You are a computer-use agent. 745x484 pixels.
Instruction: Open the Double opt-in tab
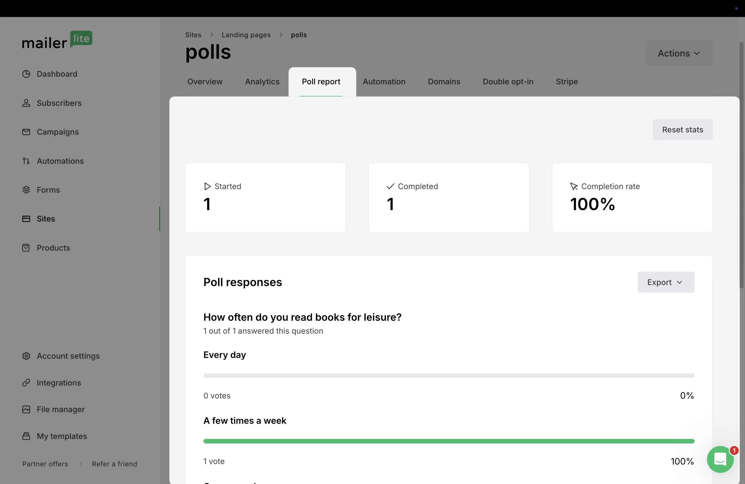pyautogui.click(x=508, y=82)
